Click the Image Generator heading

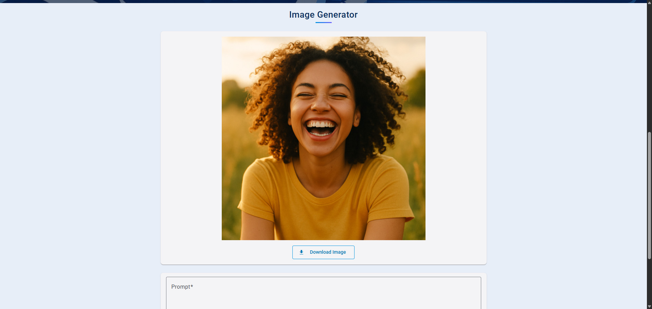[323, 15]
